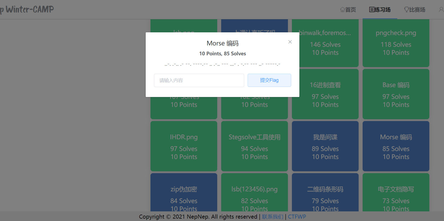The image size is (444, 221).
Task: Open the binwalk,foremost challenge card
Action: point(325,43)
